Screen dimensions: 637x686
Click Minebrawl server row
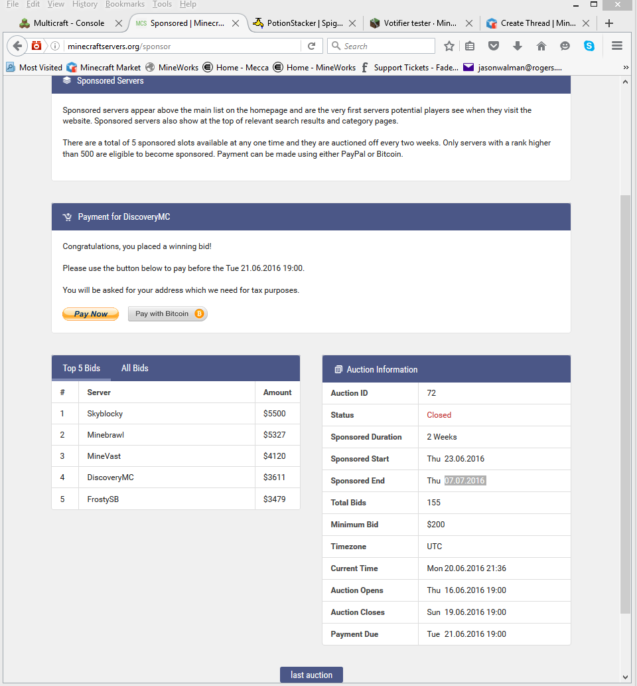coord(176,435)
